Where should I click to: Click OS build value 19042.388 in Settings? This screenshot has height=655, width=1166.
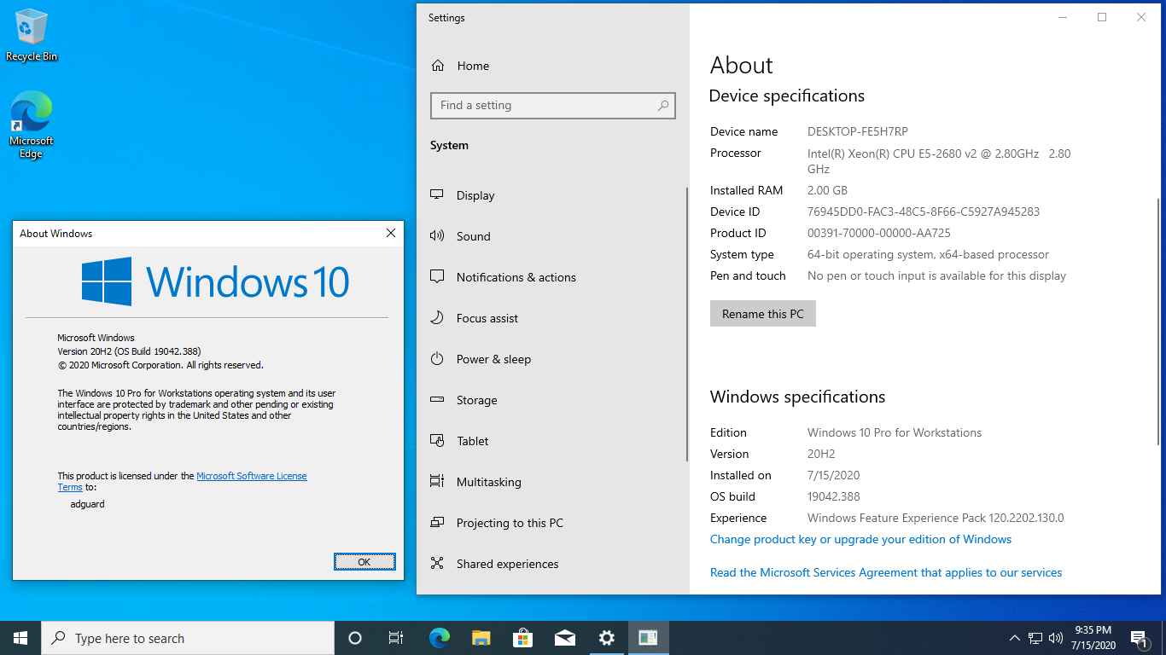click(x=834, y=496)
